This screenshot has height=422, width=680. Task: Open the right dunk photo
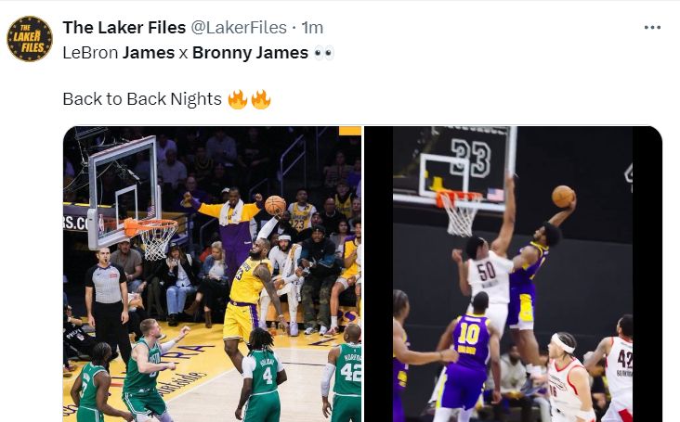pyautogui.click(x=513, y=274)
